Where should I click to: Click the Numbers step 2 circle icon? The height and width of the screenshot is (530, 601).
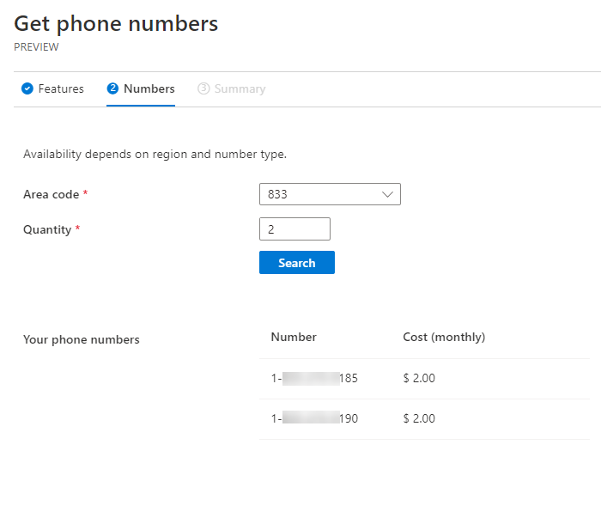[112, 88]
